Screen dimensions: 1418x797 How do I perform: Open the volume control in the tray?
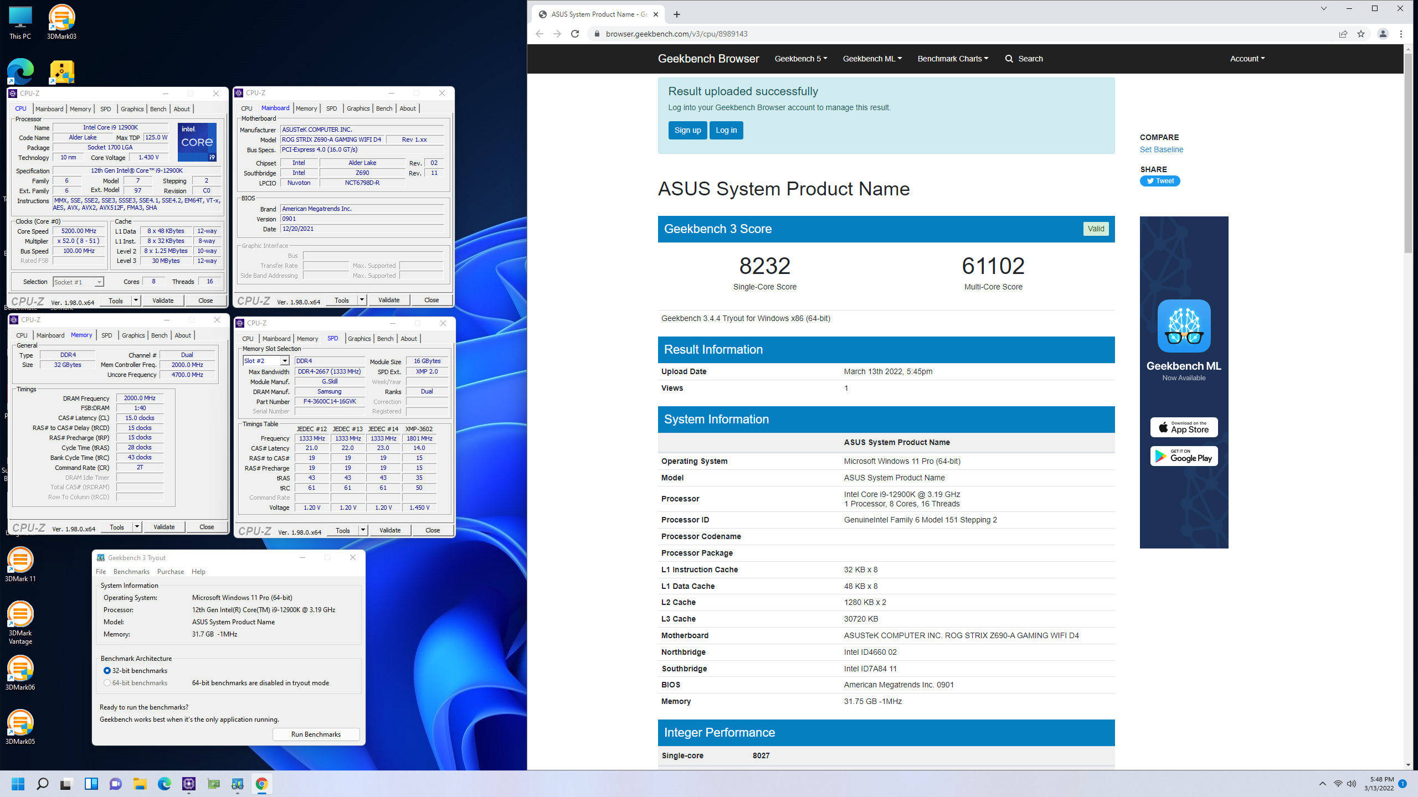coord(1352,784)
